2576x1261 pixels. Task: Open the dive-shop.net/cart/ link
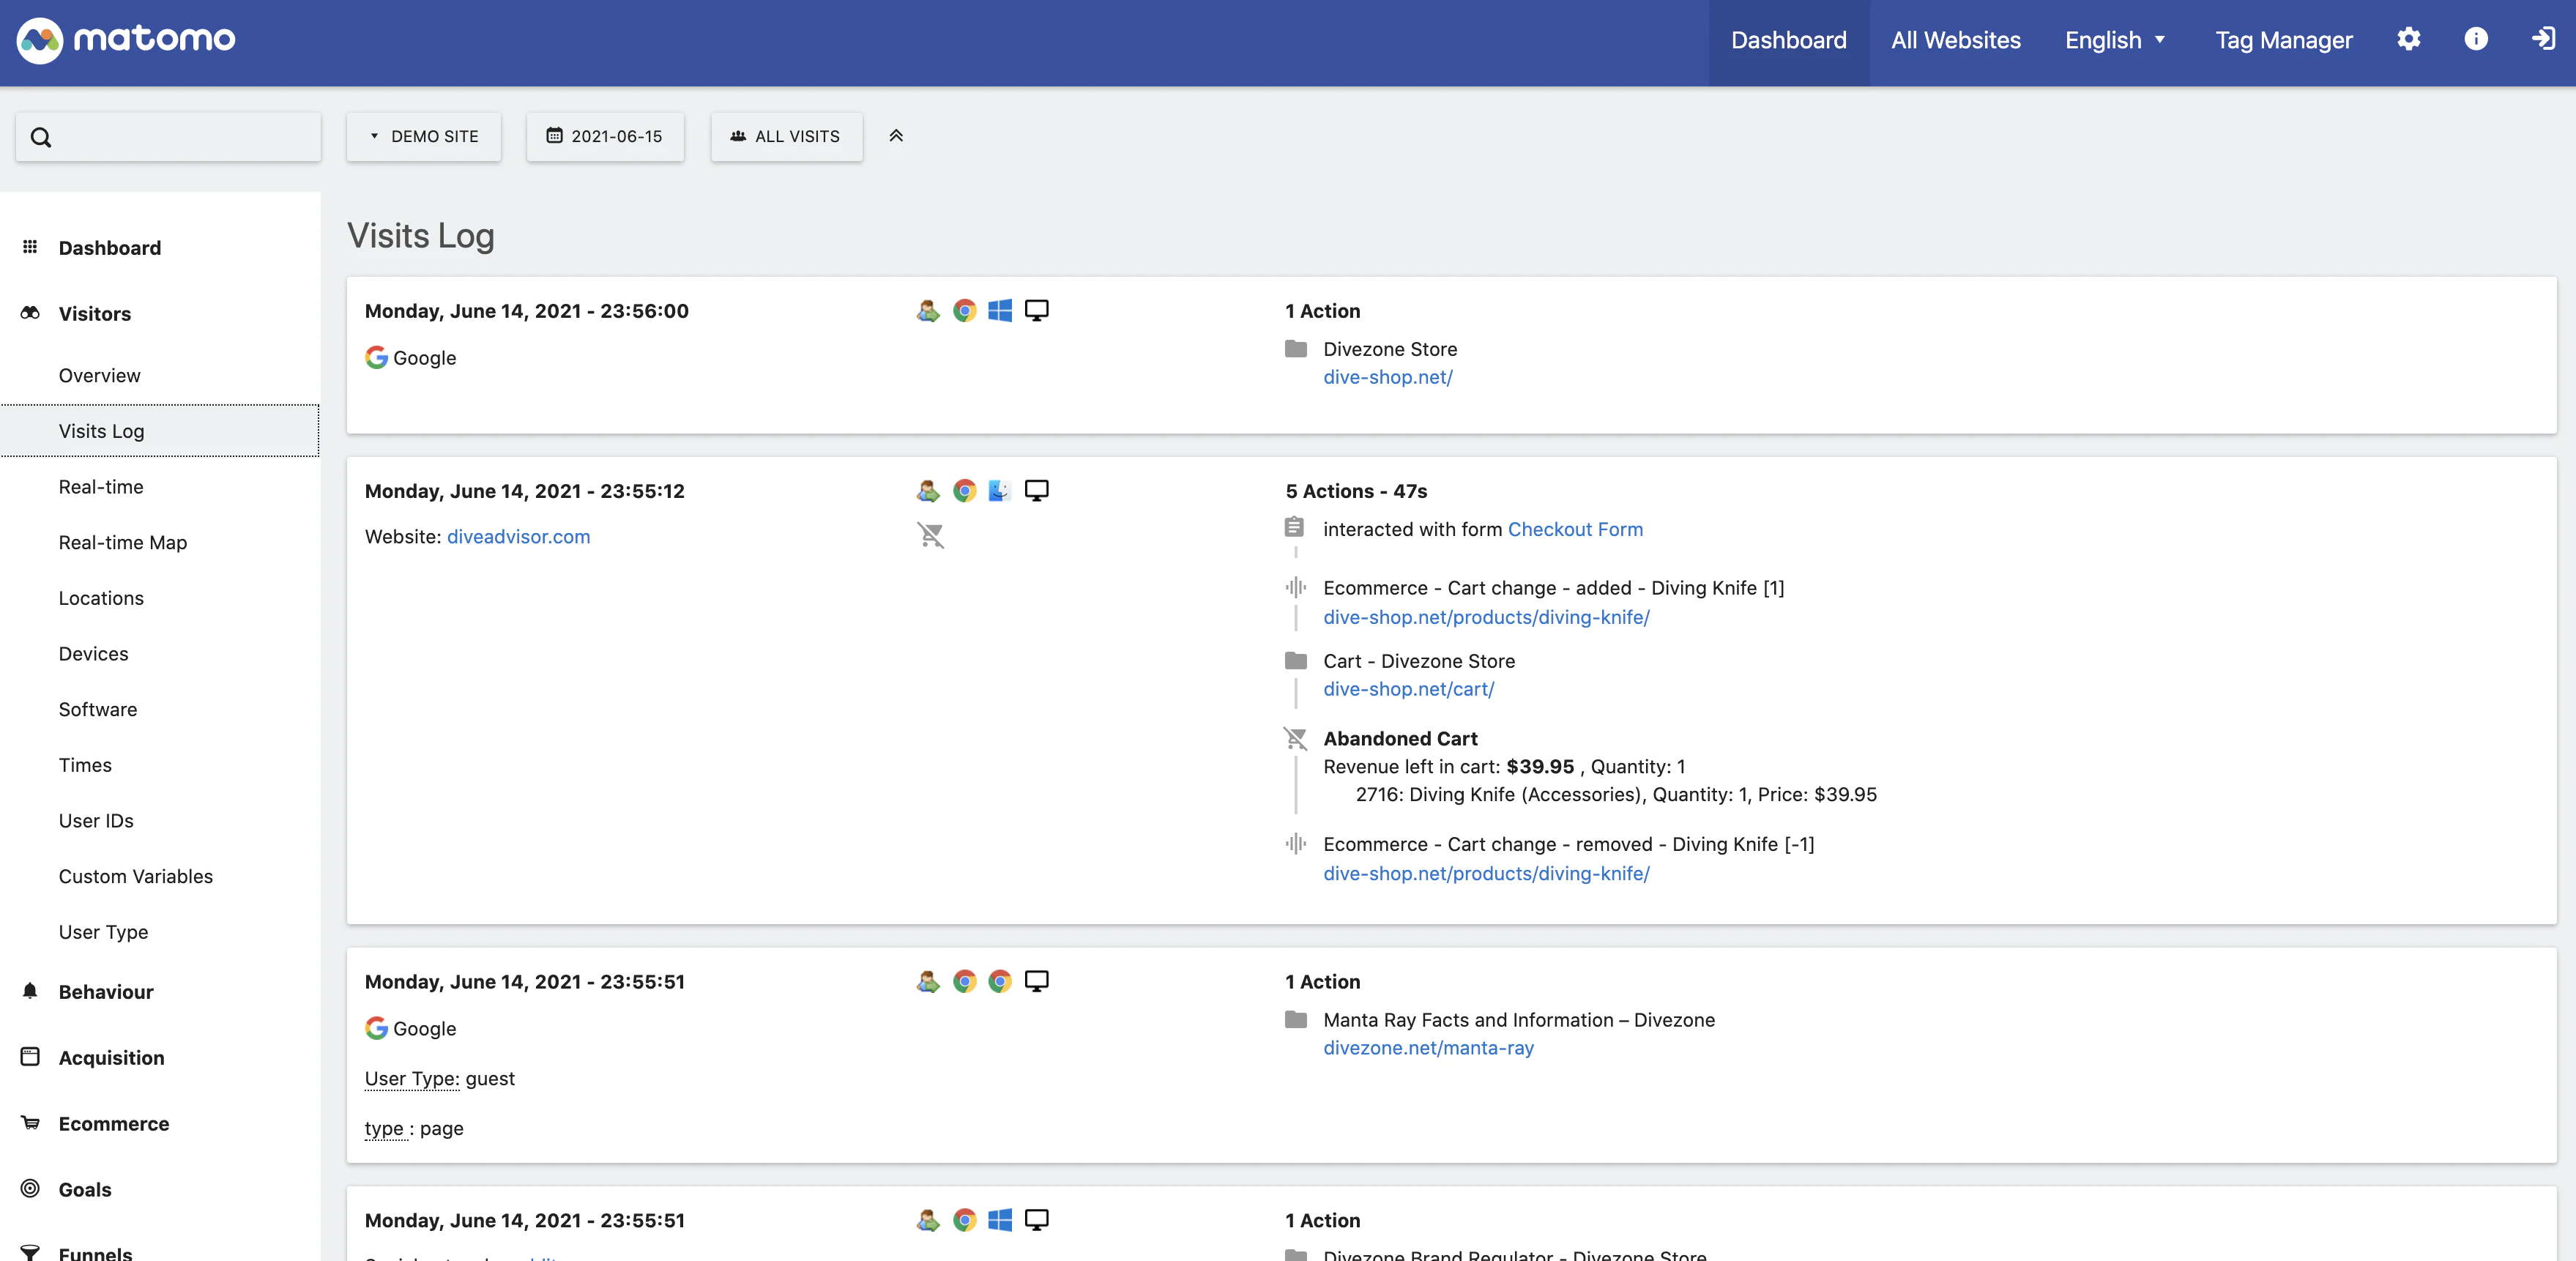tap(1408, 689)
